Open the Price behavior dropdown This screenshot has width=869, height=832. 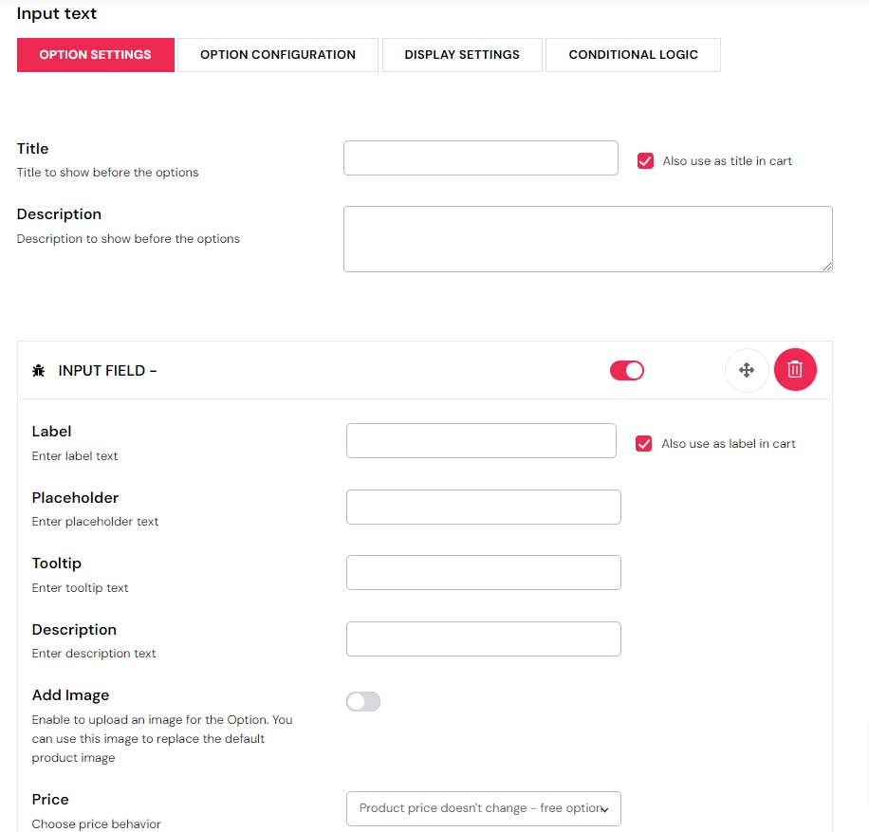pyautogui.click(x=483, y=808)
